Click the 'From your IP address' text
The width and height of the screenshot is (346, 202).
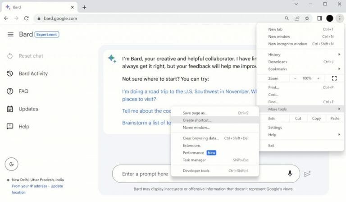pyautogui.click(x=29, y=186)
